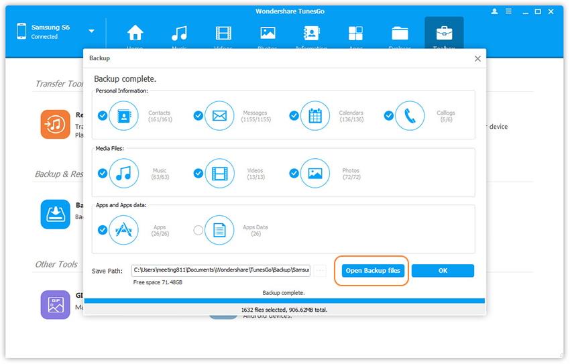This screenshot has height=364, width=570.
Task: Uncheck the Music backup checkbox
Action: [x=103, y=173]
